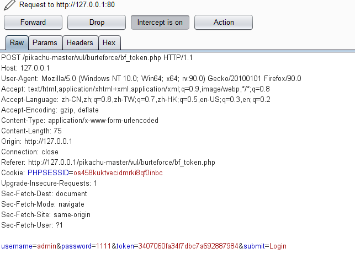
Task: Click the PHPSESSID cookie name
Action: click(x=48, y=173)
